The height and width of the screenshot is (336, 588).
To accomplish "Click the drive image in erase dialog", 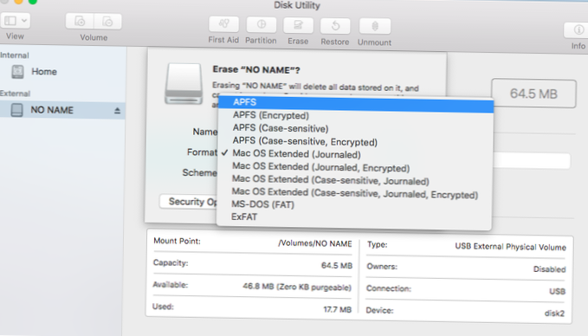I will pos(184,84).
